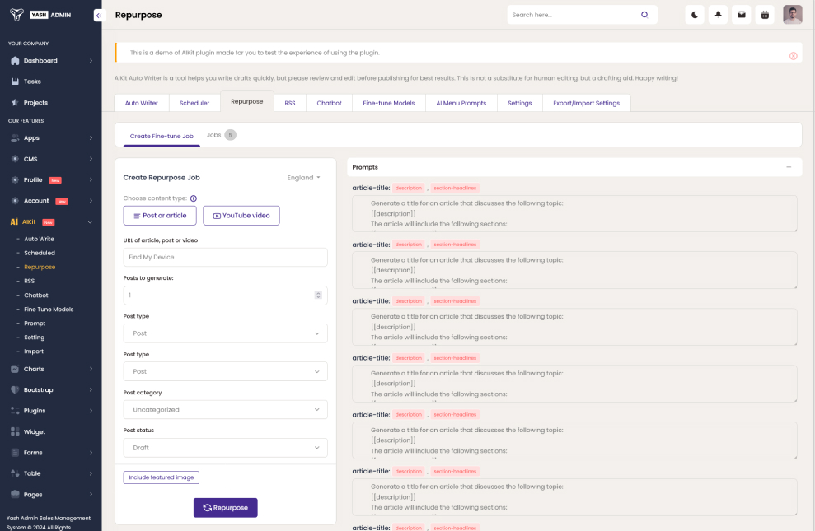815x531 pixels.
Task: Collapse the sidebar with the arrow button
Action: pyautogui.click(x=98, y=16)
